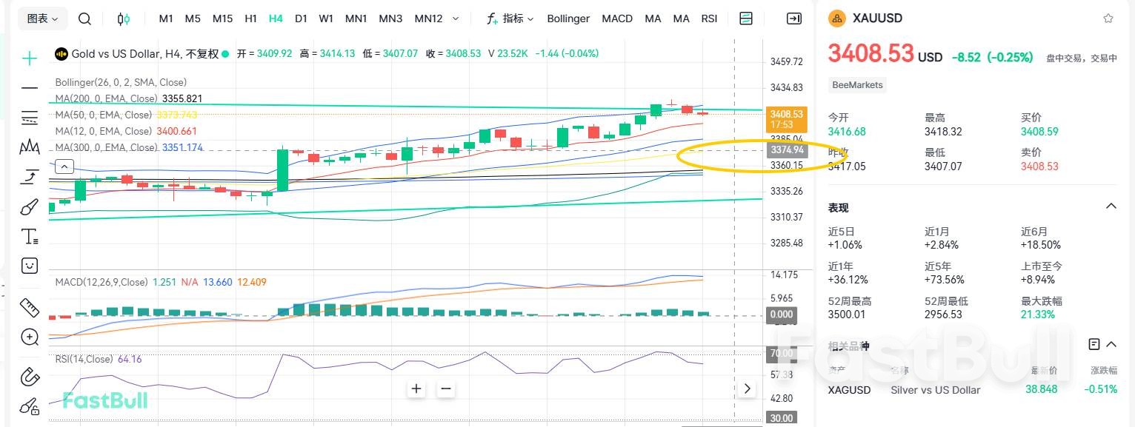Toggle magnet snap mode

click(x=30, y=376)
